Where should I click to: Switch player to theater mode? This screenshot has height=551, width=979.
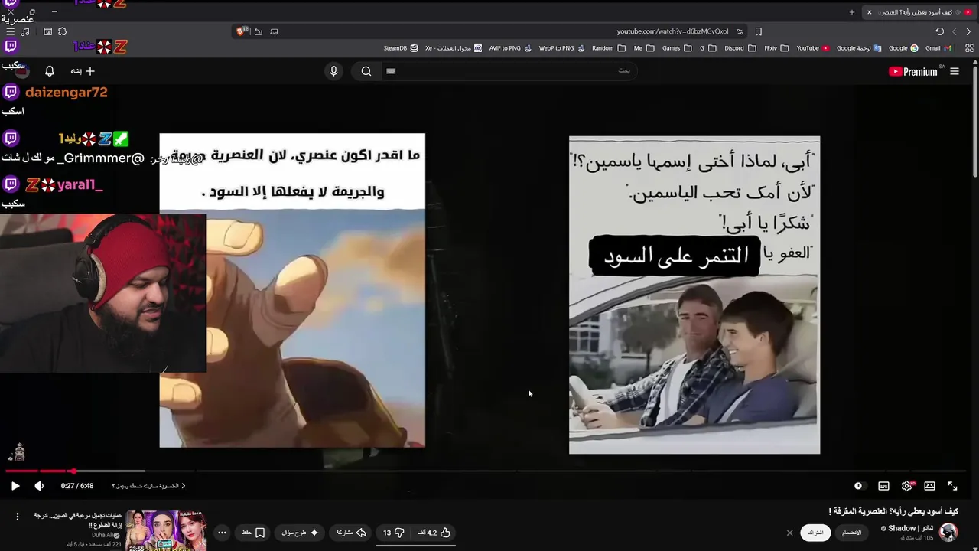pos(929,486)
